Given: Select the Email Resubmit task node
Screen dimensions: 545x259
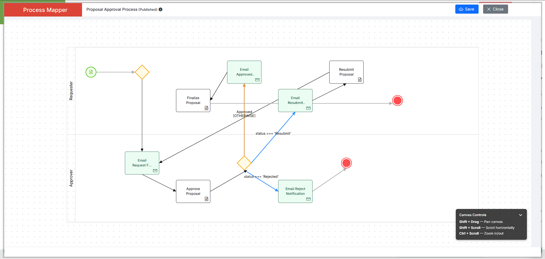Looking at the screenshot, I should tap(295, 101).
